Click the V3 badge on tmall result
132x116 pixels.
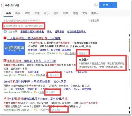(x=61, y=54)
